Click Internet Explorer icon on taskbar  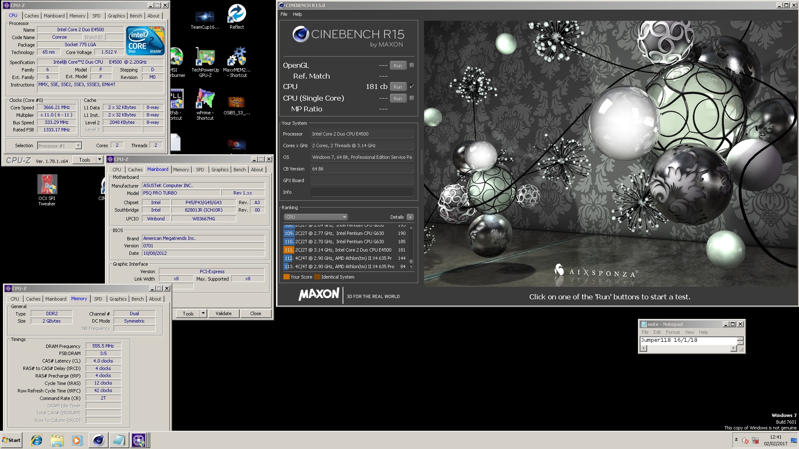click(37, 440)
